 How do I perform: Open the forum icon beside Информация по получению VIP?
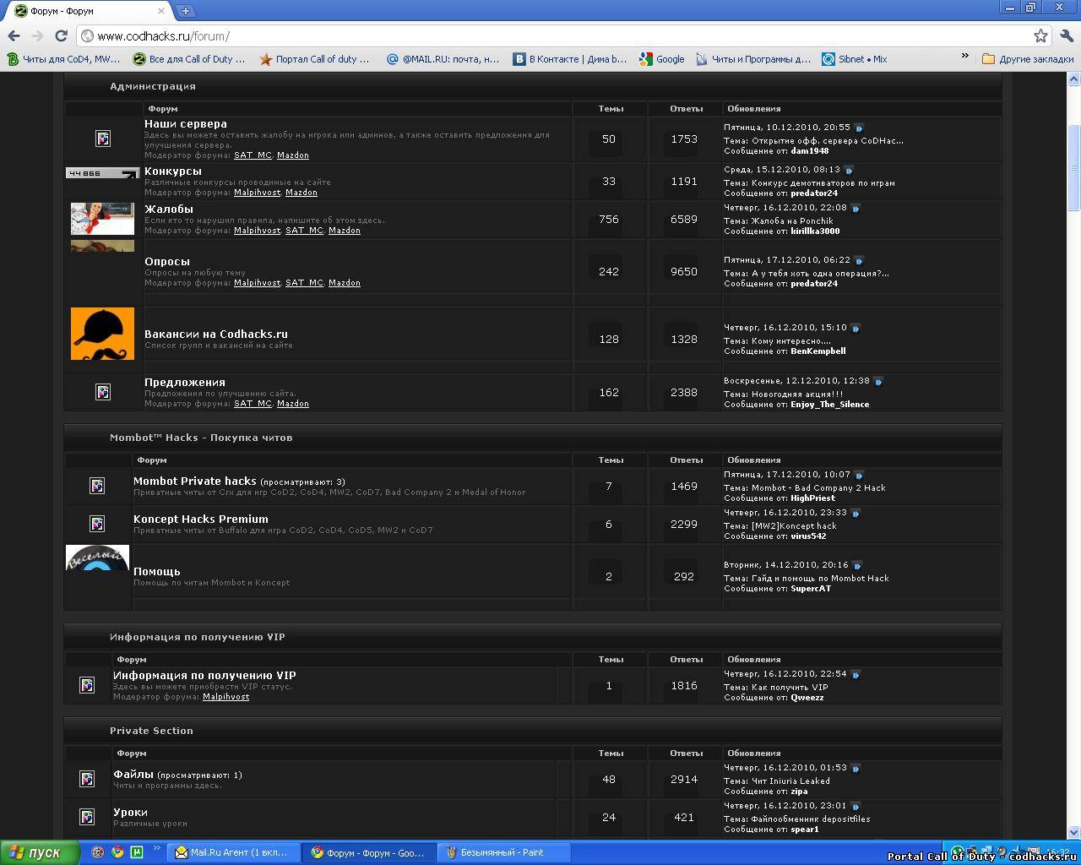point(87,685)
